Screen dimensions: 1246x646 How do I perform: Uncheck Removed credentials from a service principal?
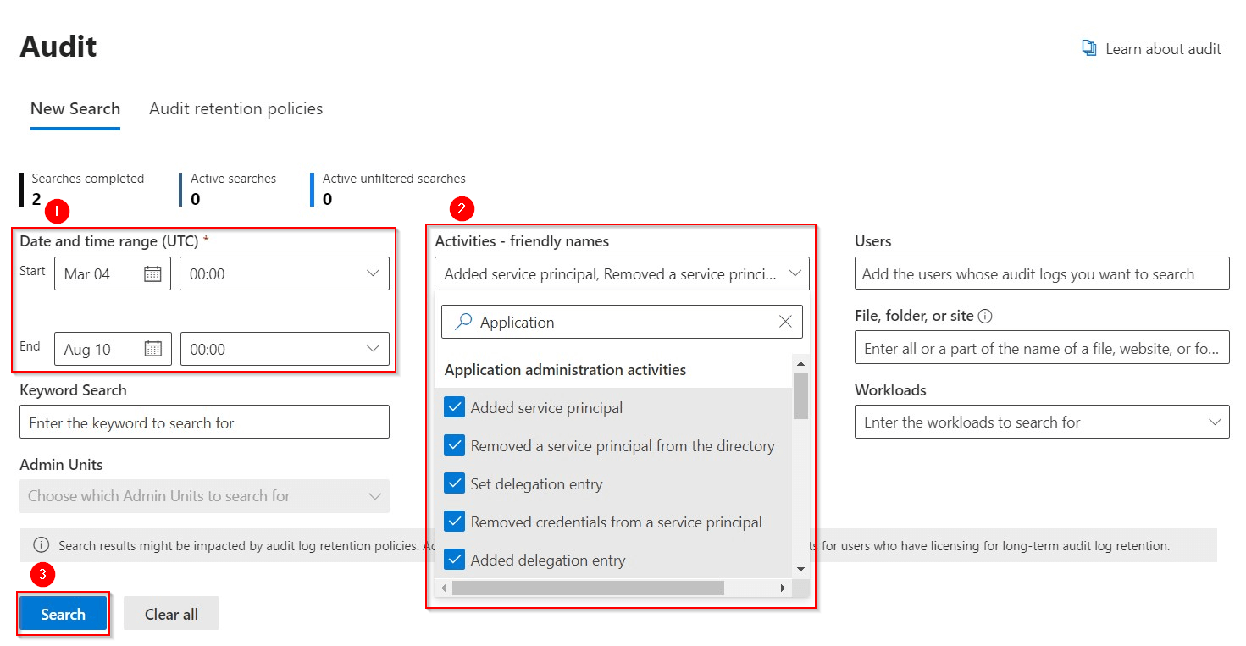pos(454,522)
